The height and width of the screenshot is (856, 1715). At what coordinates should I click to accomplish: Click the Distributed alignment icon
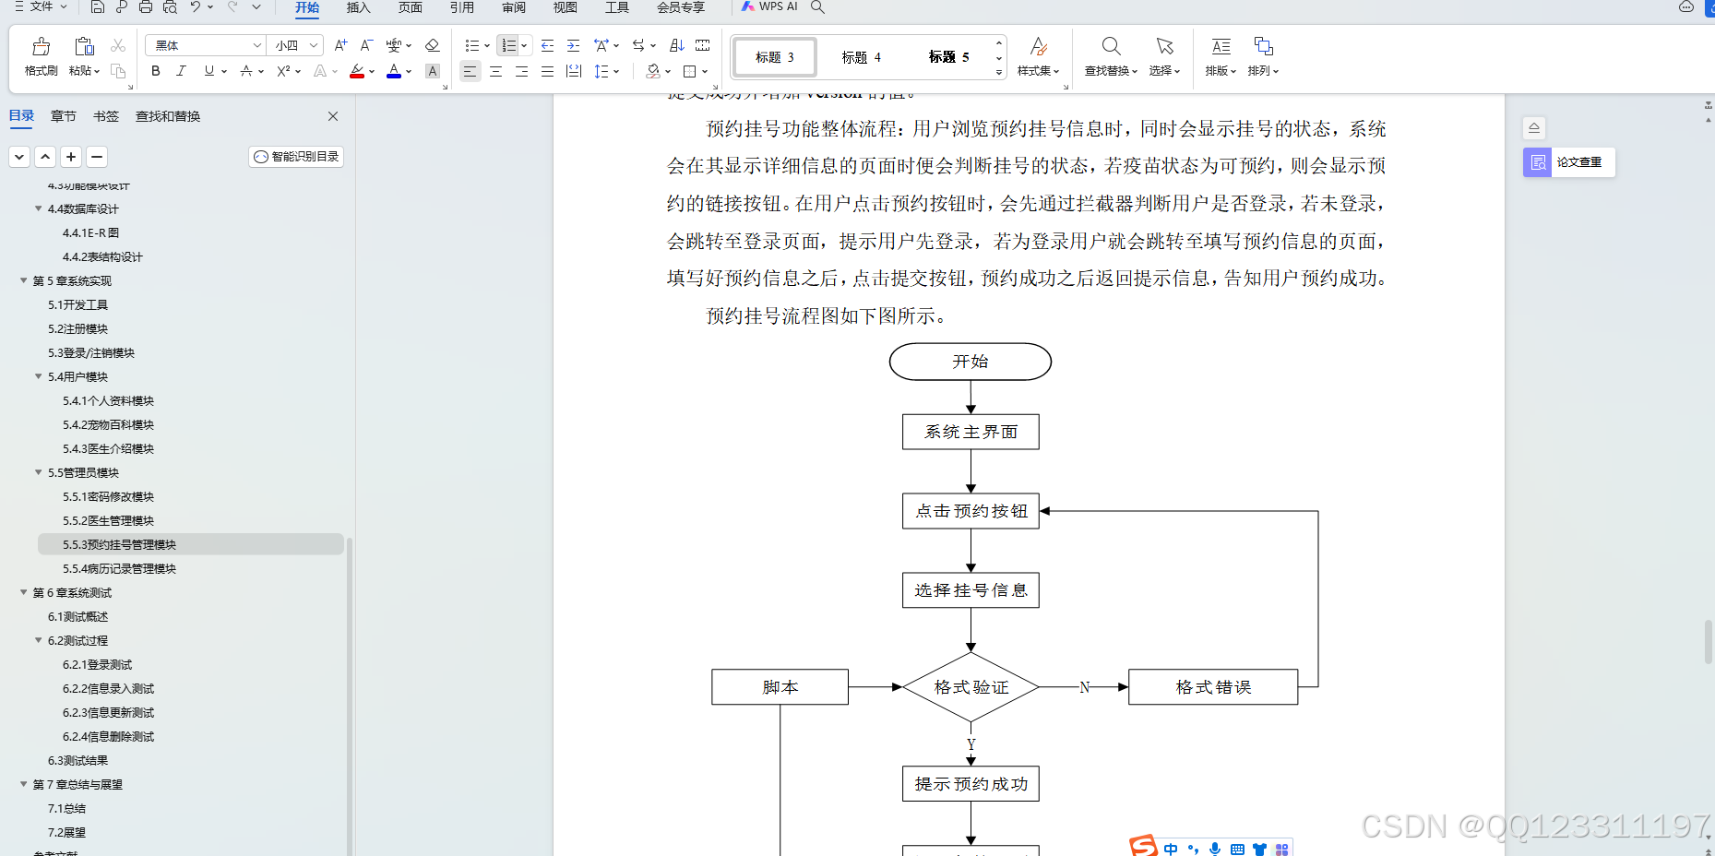(573, 71)
